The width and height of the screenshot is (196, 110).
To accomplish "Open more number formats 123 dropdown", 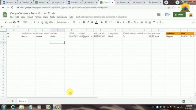I will (51, 22).
